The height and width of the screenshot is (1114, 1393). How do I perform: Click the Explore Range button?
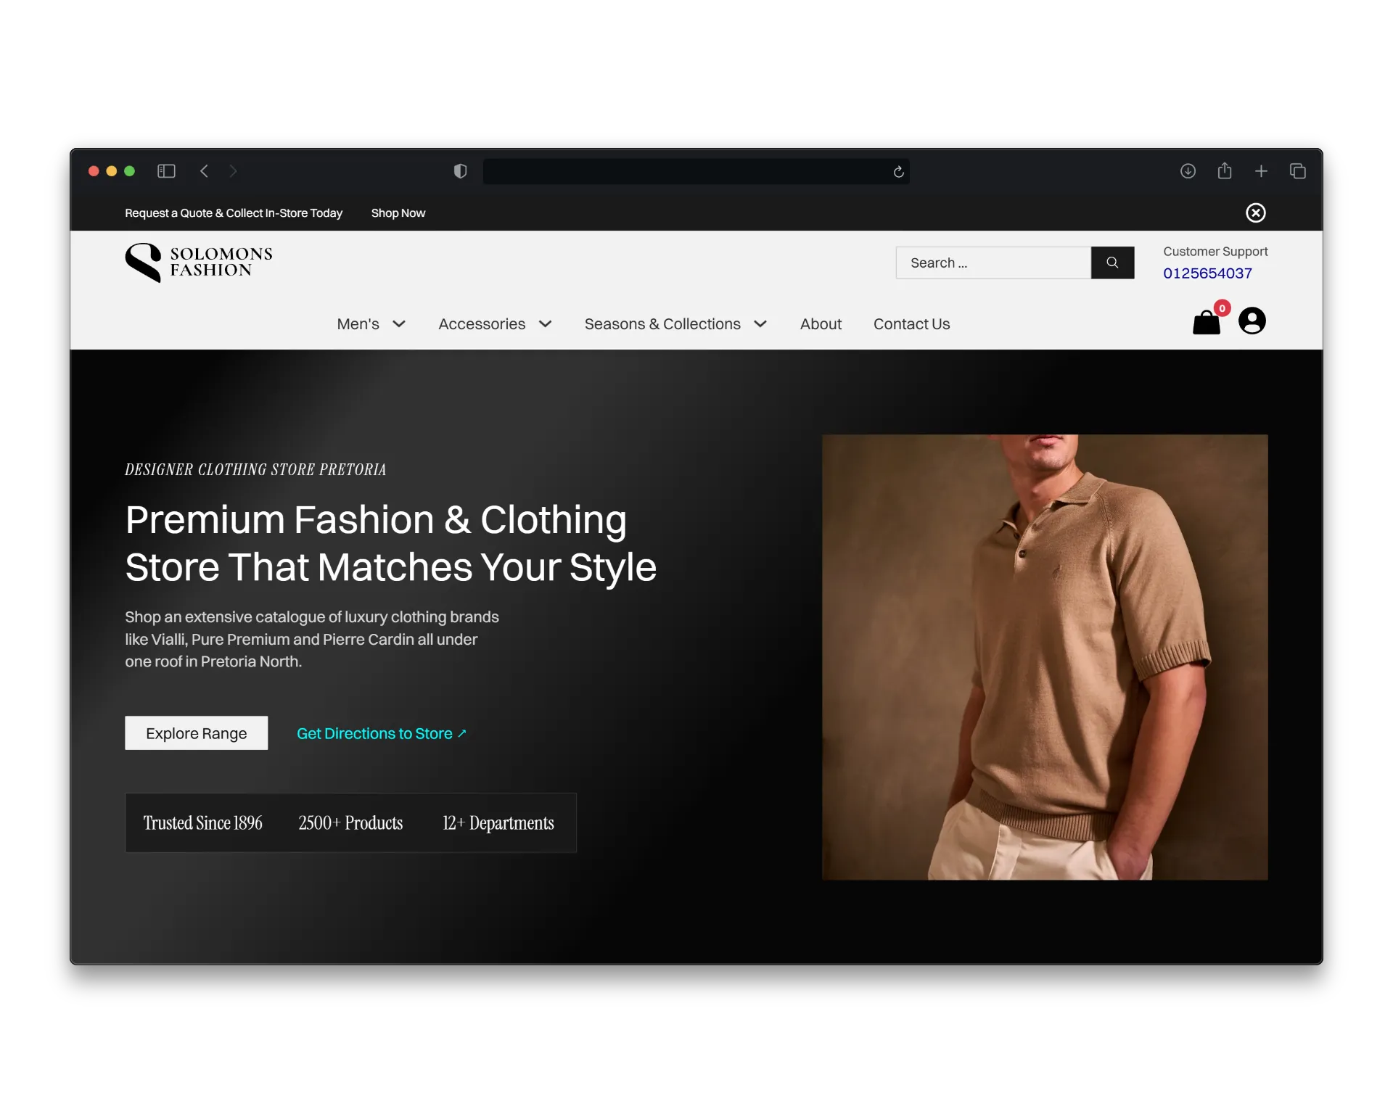196,733
